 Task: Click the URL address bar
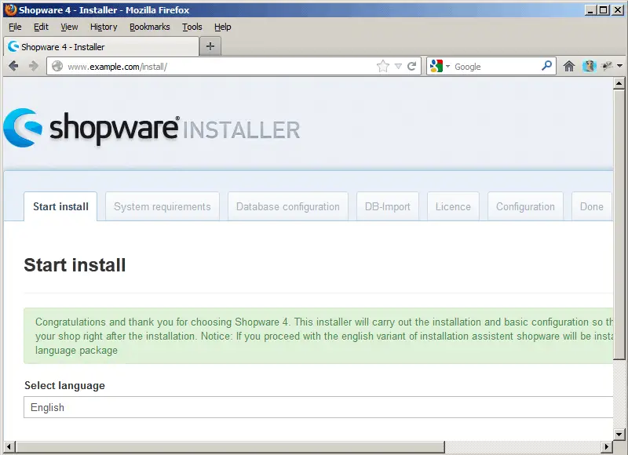coord(233,66)
